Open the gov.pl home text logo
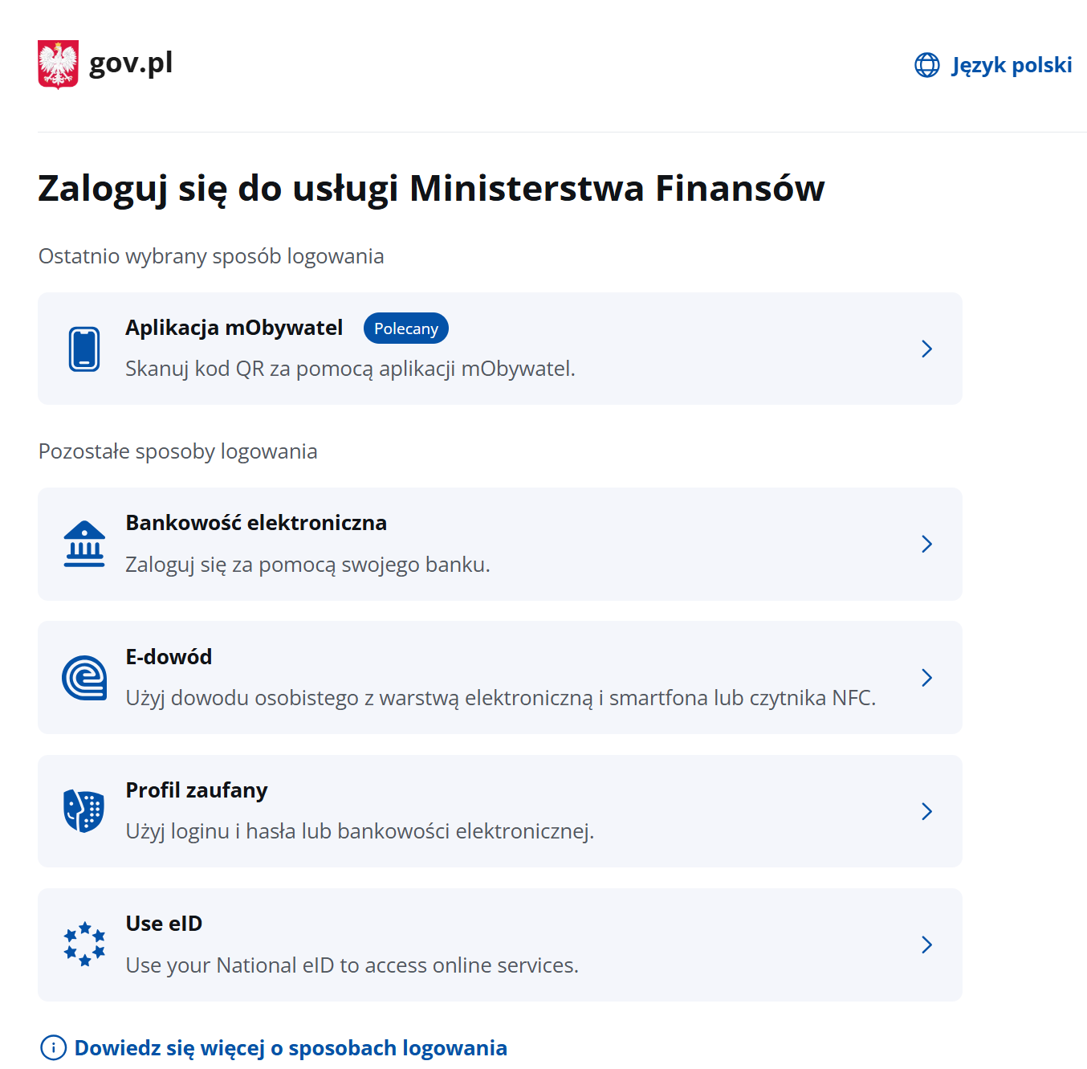1087x1069 pixels. point(131,63)
